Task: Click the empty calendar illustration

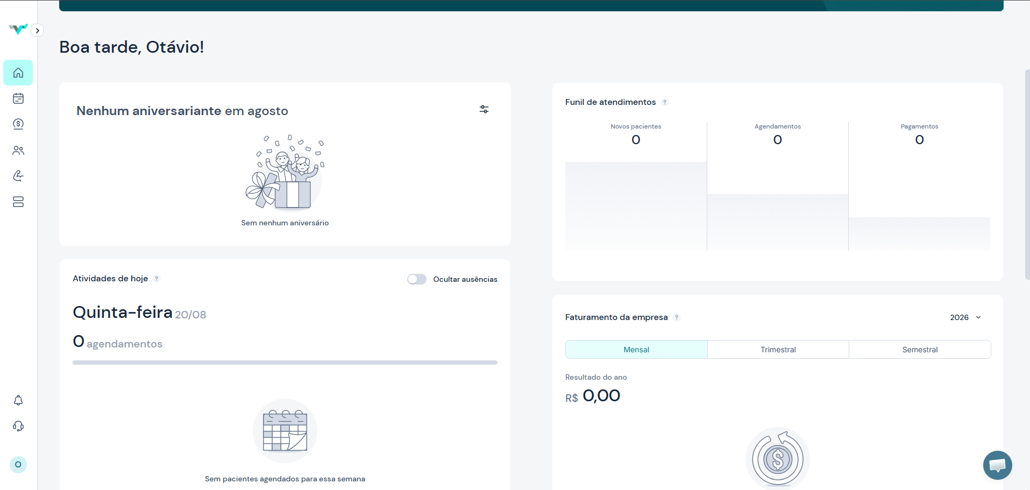Action: tap(285, 431)
